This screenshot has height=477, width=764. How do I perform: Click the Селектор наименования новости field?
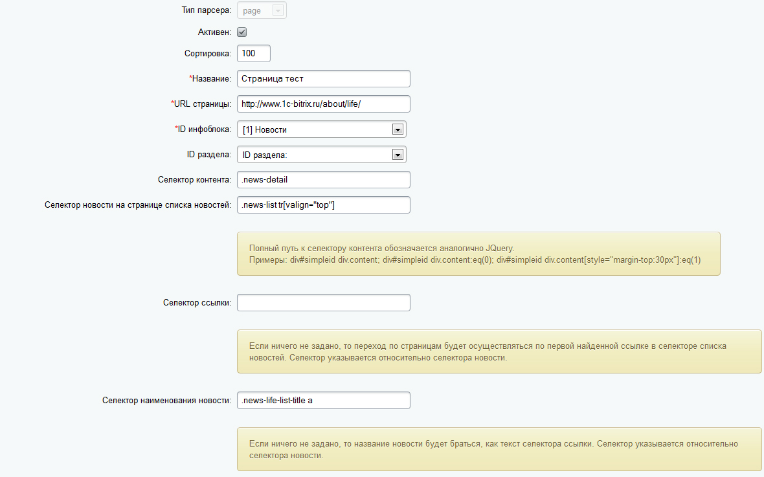tap(324, 401)
